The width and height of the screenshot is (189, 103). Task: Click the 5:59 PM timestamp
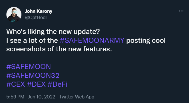click(x=15, y=97)
